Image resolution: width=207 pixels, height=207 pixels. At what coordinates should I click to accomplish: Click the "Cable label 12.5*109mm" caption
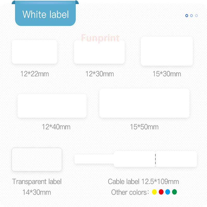[x=143, y=182]
